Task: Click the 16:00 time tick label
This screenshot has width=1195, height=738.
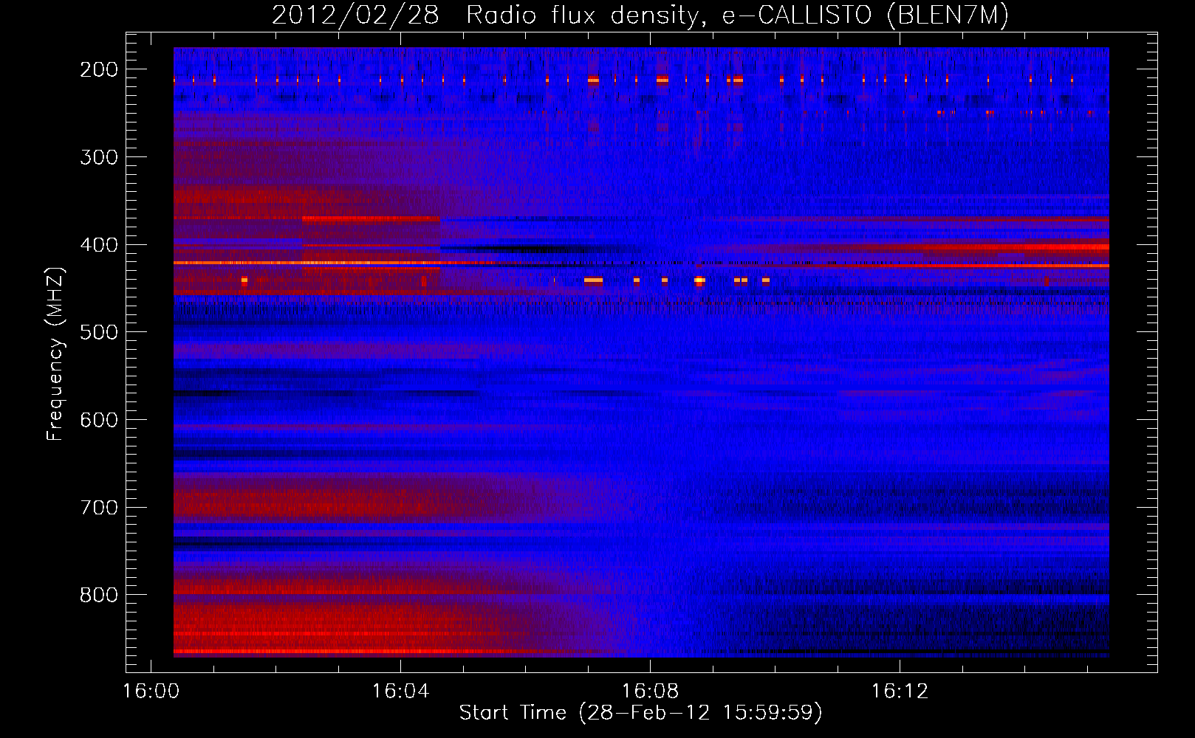Action: [x=151, y=692]
